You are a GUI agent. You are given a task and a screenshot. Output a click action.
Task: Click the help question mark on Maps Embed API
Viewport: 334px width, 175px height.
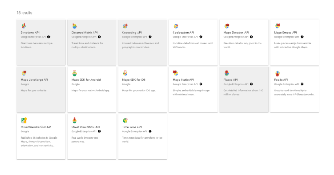[x=302, y=37]
